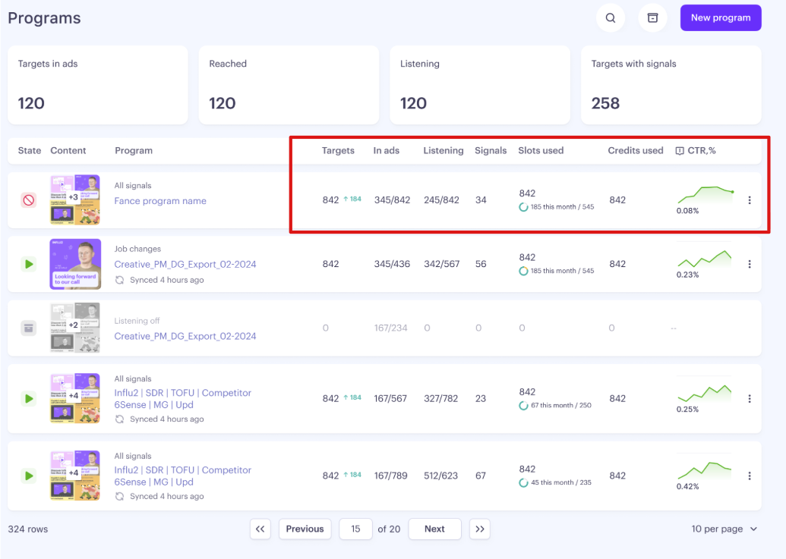Click the sync icon beside Synced 4 hours ago in Job changes
This screenshot has height=559, width=786.
(x=119, y=280)
